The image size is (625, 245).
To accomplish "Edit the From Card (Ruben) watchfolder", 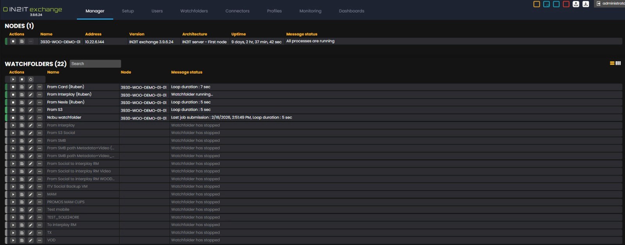I will [x=30, y=87].
